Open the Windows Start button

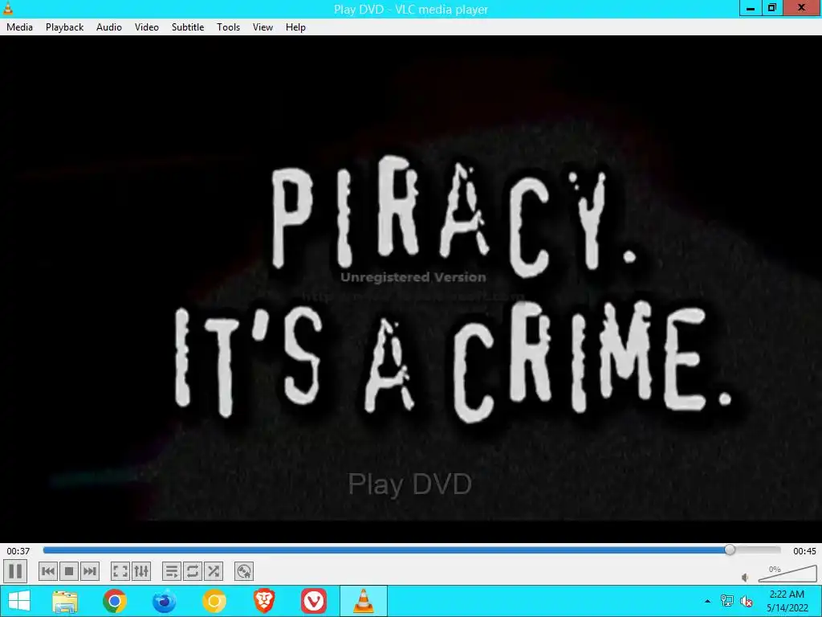[x=19, y=601]
